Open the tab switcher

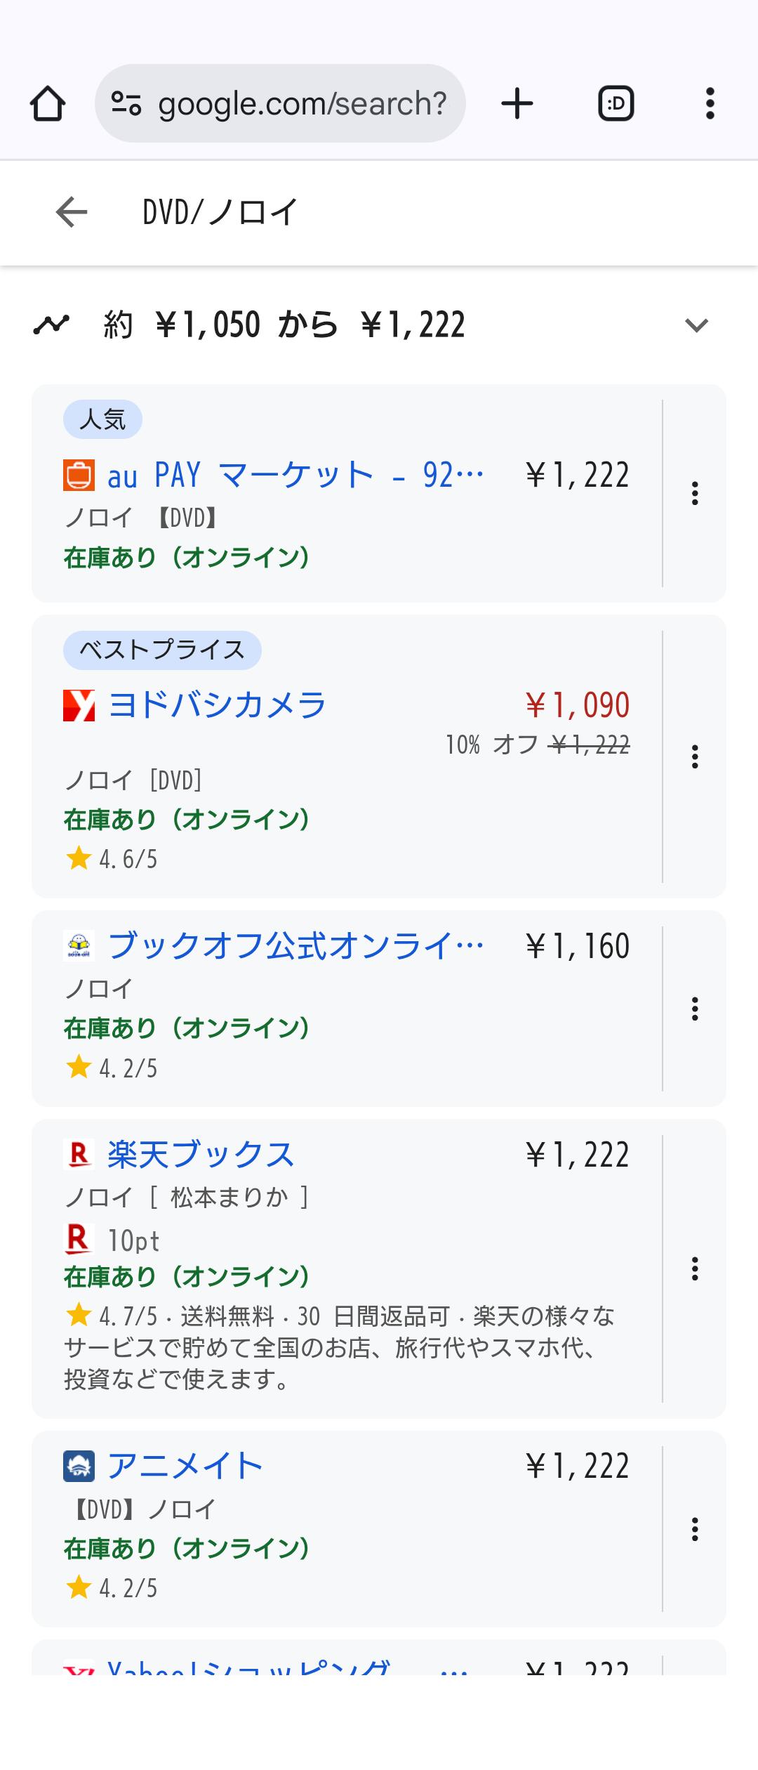(x=616, y=104)
